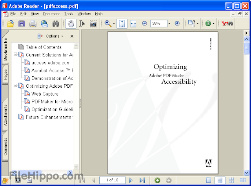This screenshot has height=186, width=251.
Task: Print the document using the printer icon
Action: point(33,23)
